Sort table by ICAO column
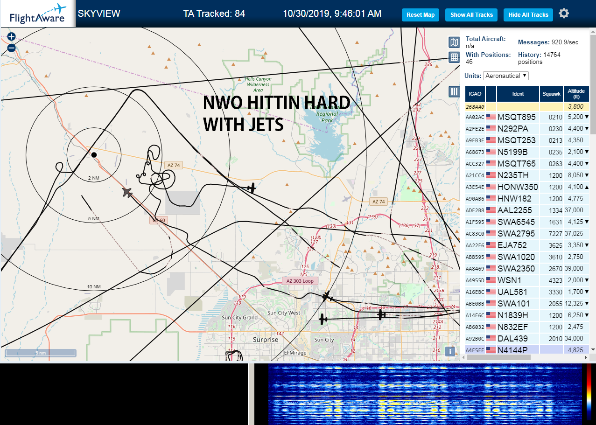Viewport: 596px width, 425px height. [x=475, y=94]
